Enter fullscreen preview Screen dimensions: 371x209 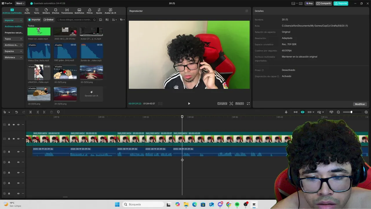pyautogui.click(x=248, y=104)
